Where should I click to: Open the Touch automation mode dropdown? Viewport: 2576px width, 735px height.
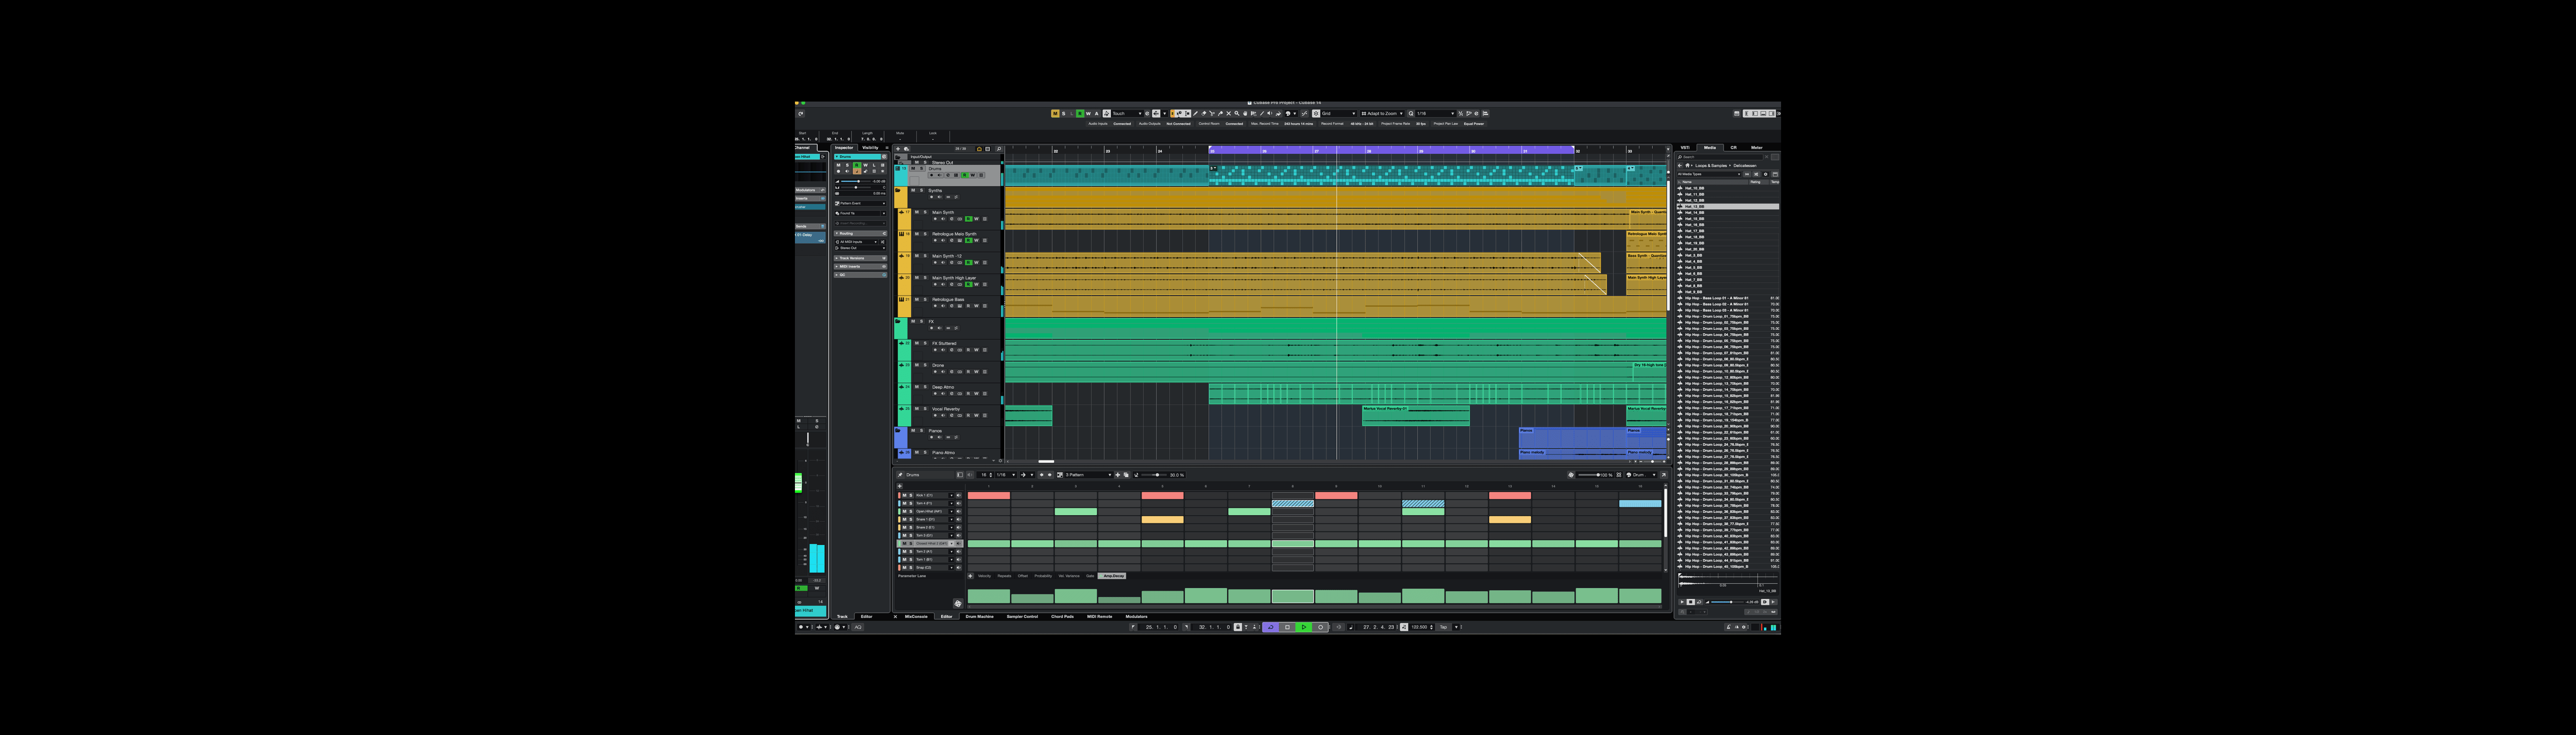tap(1127, 114)
